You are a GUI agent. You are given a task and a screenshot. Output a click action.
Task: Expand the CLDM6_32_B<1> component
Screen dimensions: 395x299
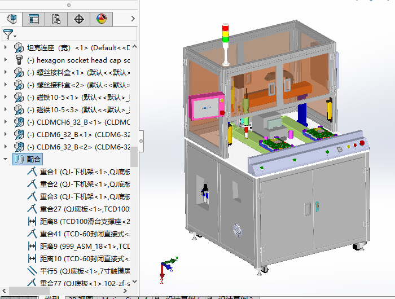tap(6, 134)
